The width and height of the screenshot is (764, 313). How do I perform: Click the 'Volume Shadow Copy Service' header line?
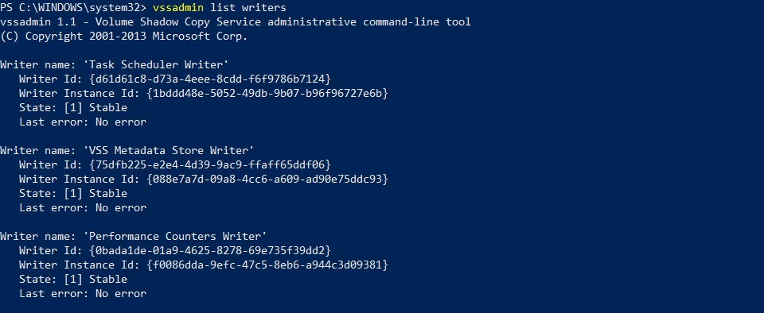[x=236, y=22]
